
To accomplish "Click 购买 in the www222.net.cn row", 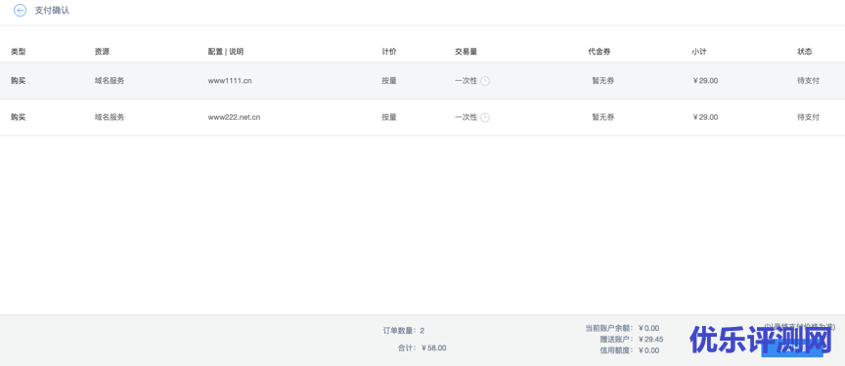I will 19,117.
